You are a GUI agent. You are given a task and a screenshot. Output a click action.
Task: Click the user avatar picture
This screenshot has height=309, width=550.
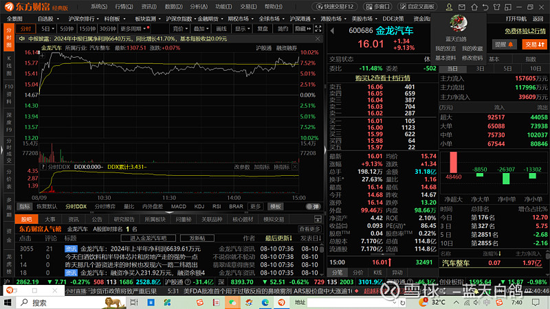coord(458,23)
